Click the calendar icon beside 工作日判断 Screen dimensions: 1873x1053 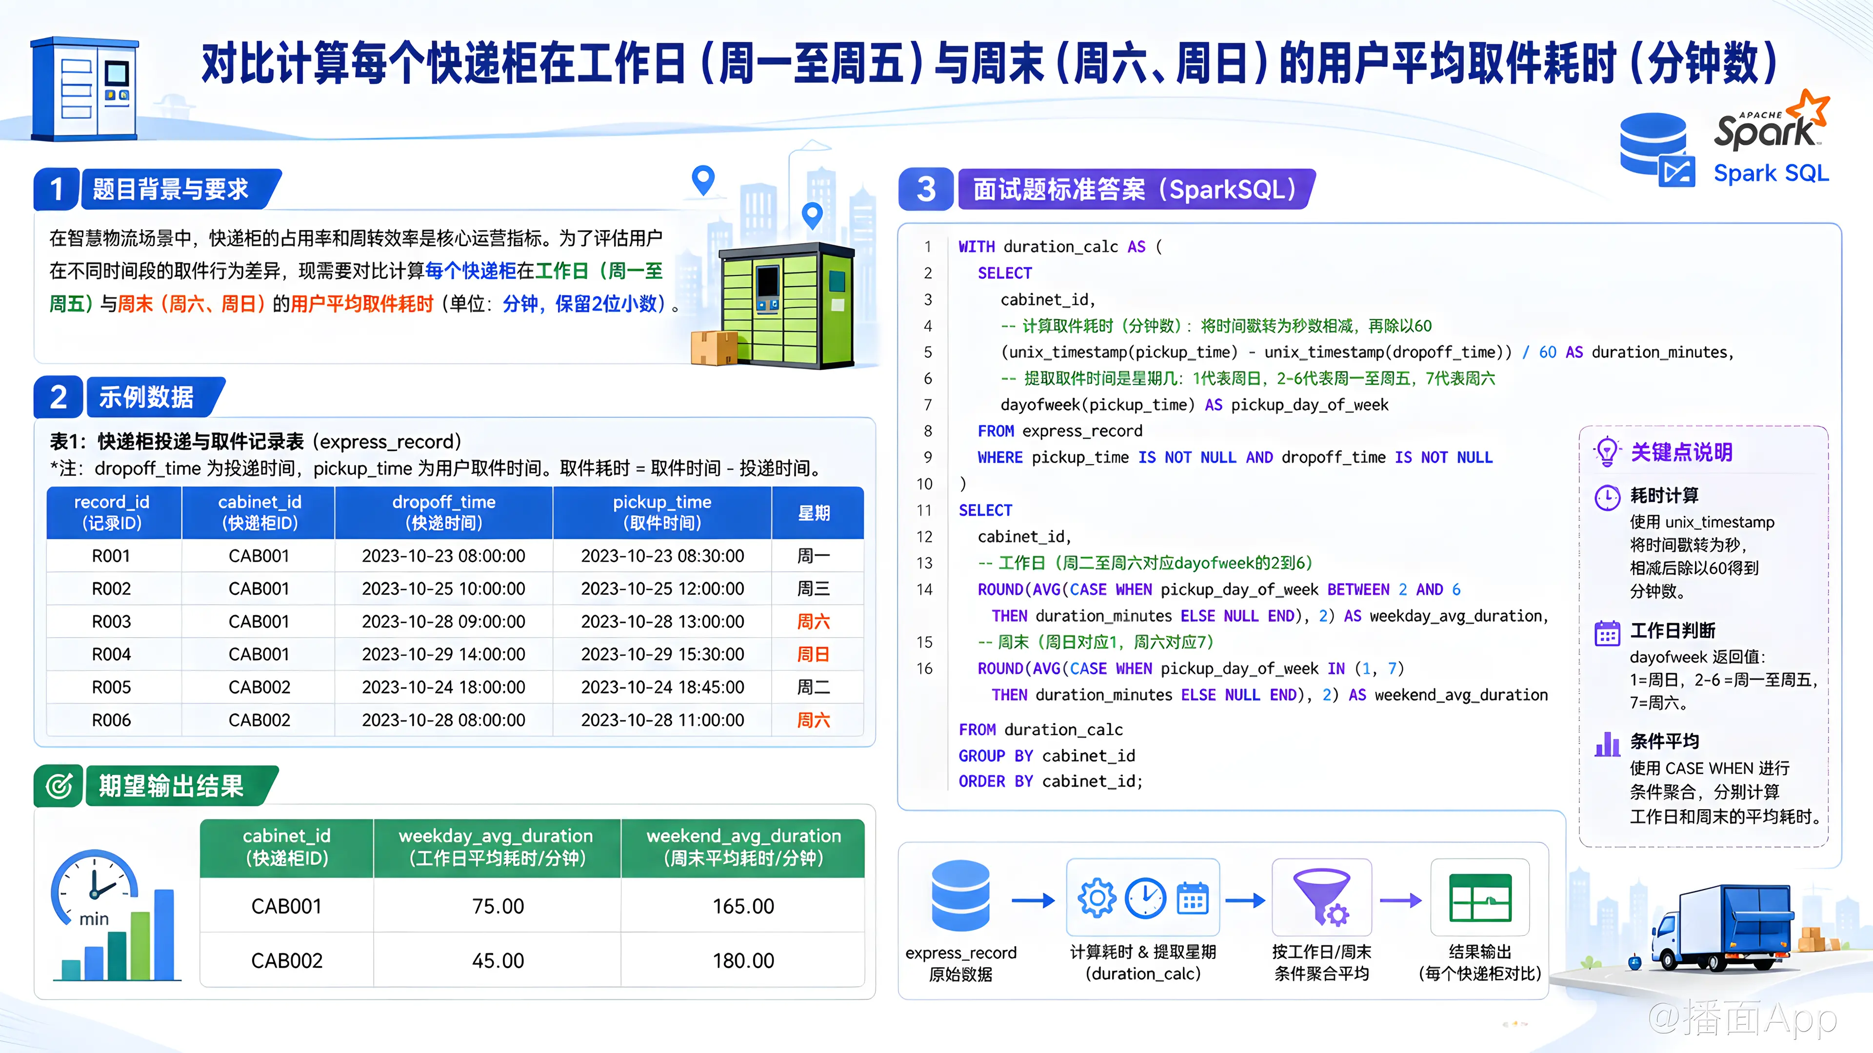[x=1608, y=633]
